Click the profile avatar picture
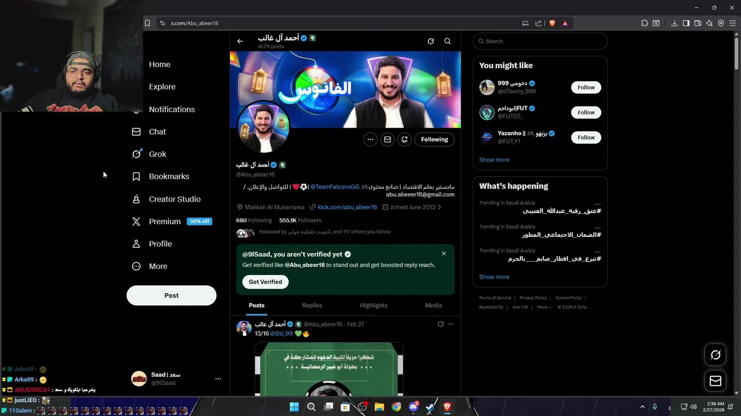741x416 pixels. (x=263, y=127)
